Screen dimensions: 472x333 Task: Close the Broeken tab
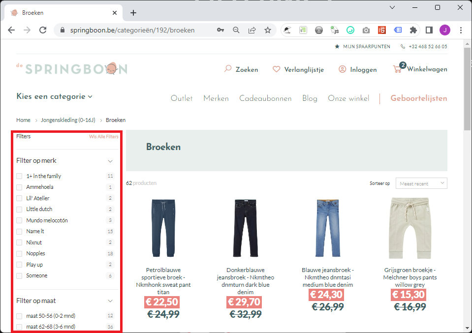pos(115,13)
